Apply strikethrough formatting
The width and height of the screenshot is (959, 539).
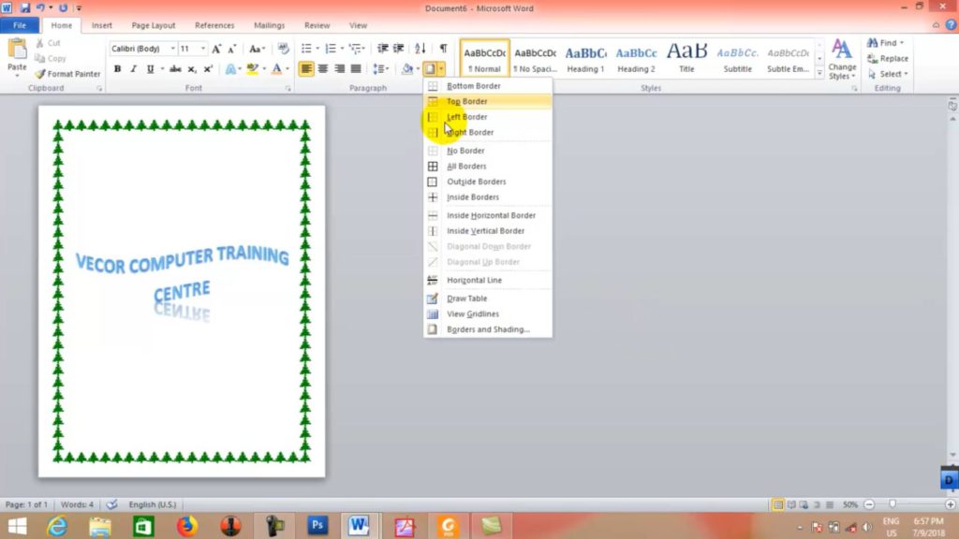(x=175, y=69)
